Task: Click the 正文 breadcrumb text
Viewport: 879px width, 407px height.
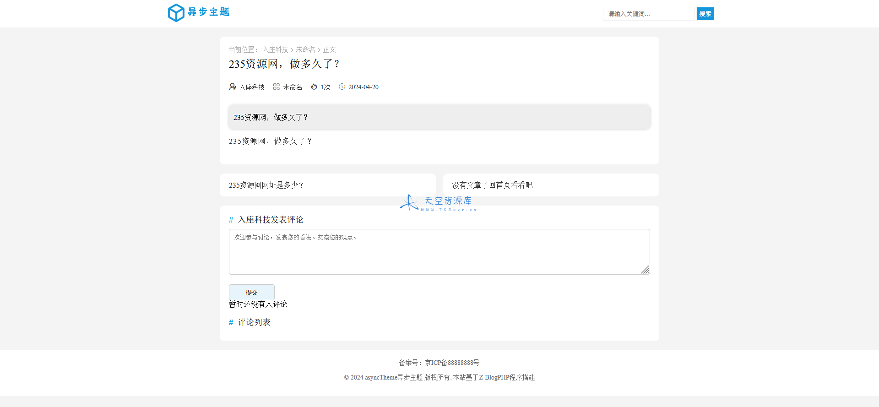Action: (329, 49)
